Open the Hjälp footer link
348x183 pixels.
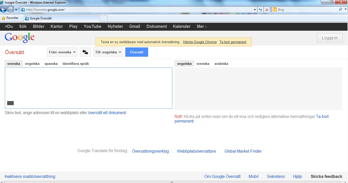coord(297,176)
